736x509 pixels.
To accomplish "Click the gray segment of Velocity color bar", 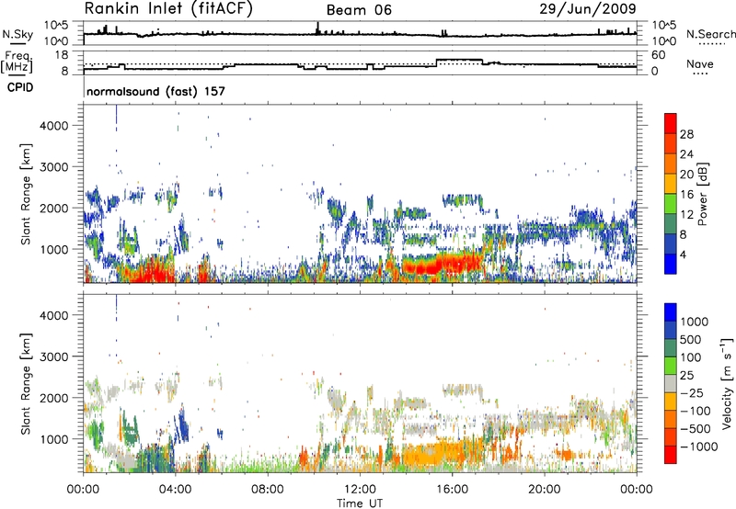I will [671, 383].
